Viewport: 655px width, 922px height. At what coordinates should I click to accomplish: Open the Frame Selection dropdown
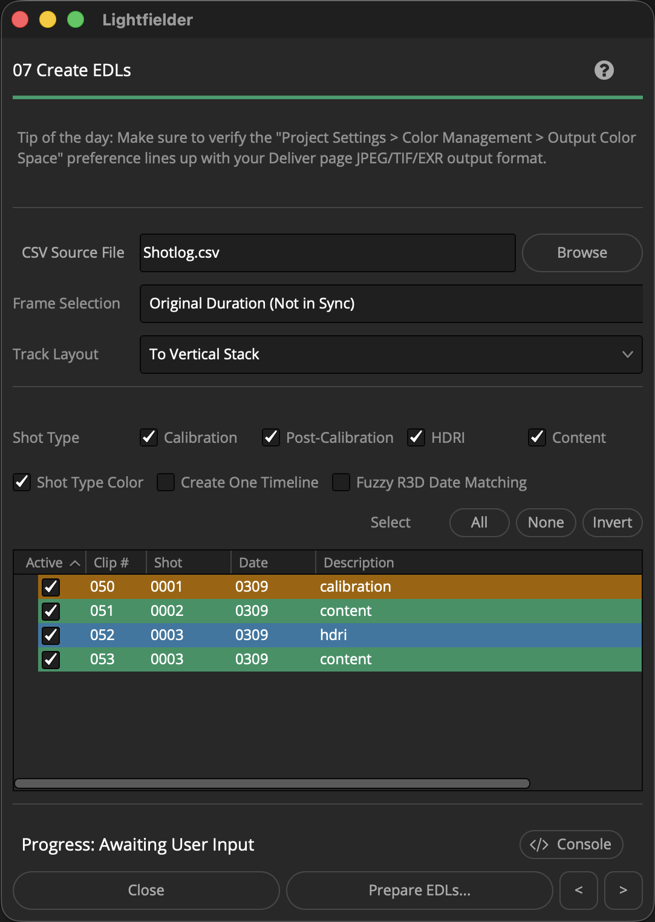(x=391, y=304)
